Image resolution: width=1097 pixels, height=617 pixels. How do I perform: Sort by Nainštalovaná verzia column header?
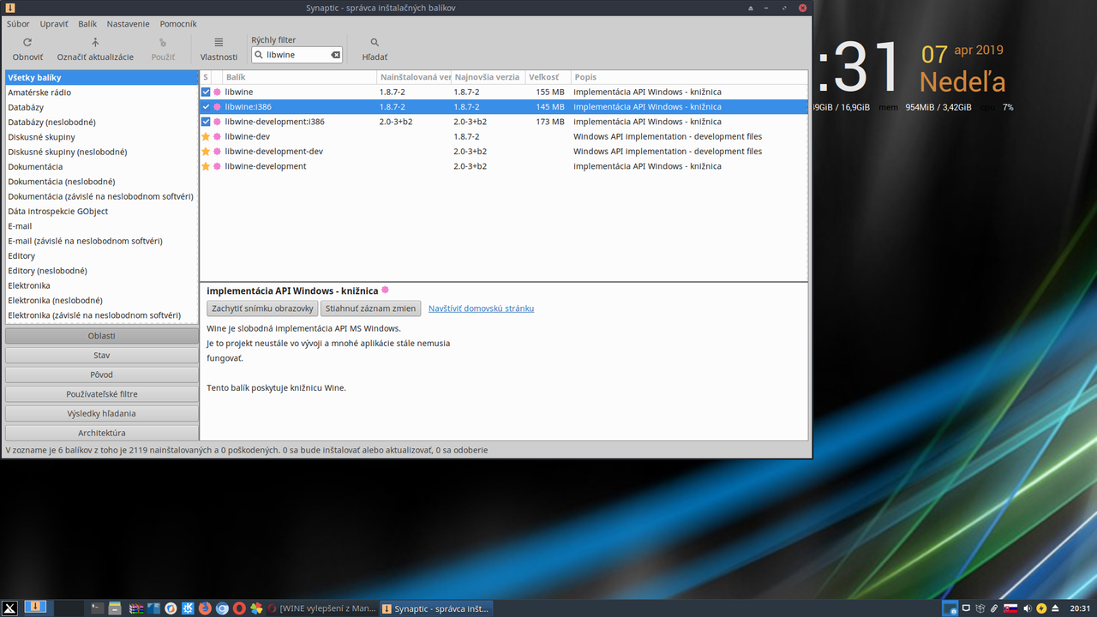(x=415, y=77)
